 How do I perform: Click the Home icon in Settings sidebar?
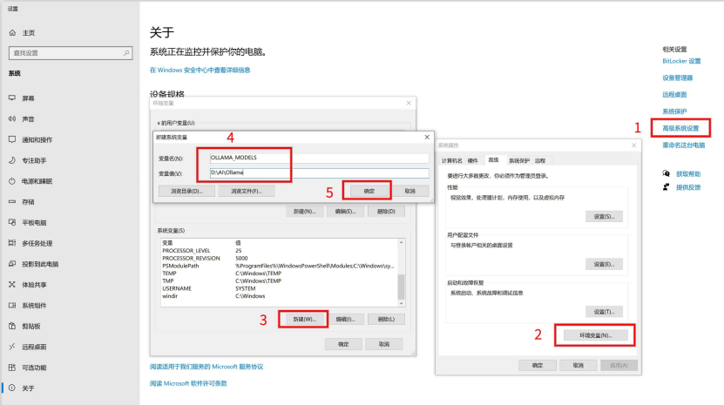click(12, 33)
